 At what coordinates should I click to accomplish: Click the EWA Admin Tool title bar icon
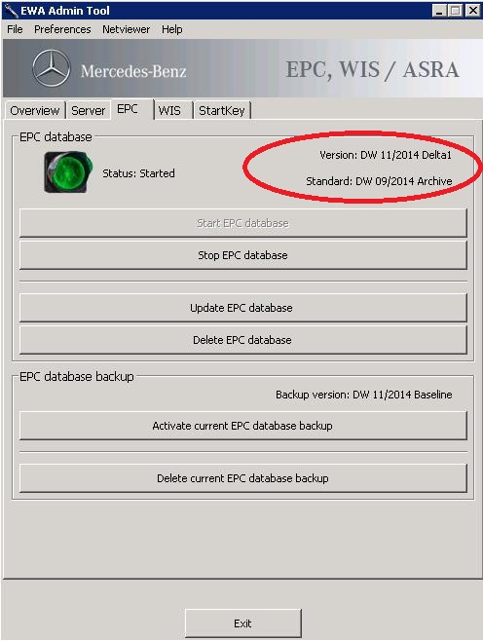point(10,10)
